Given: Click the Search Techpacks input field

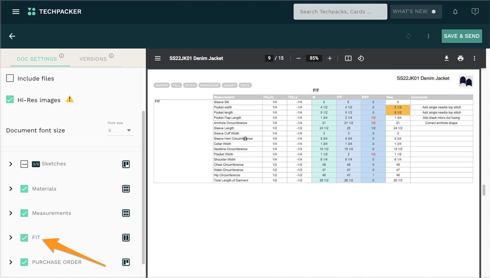Looking at the screenshot, I should point(340,11).
